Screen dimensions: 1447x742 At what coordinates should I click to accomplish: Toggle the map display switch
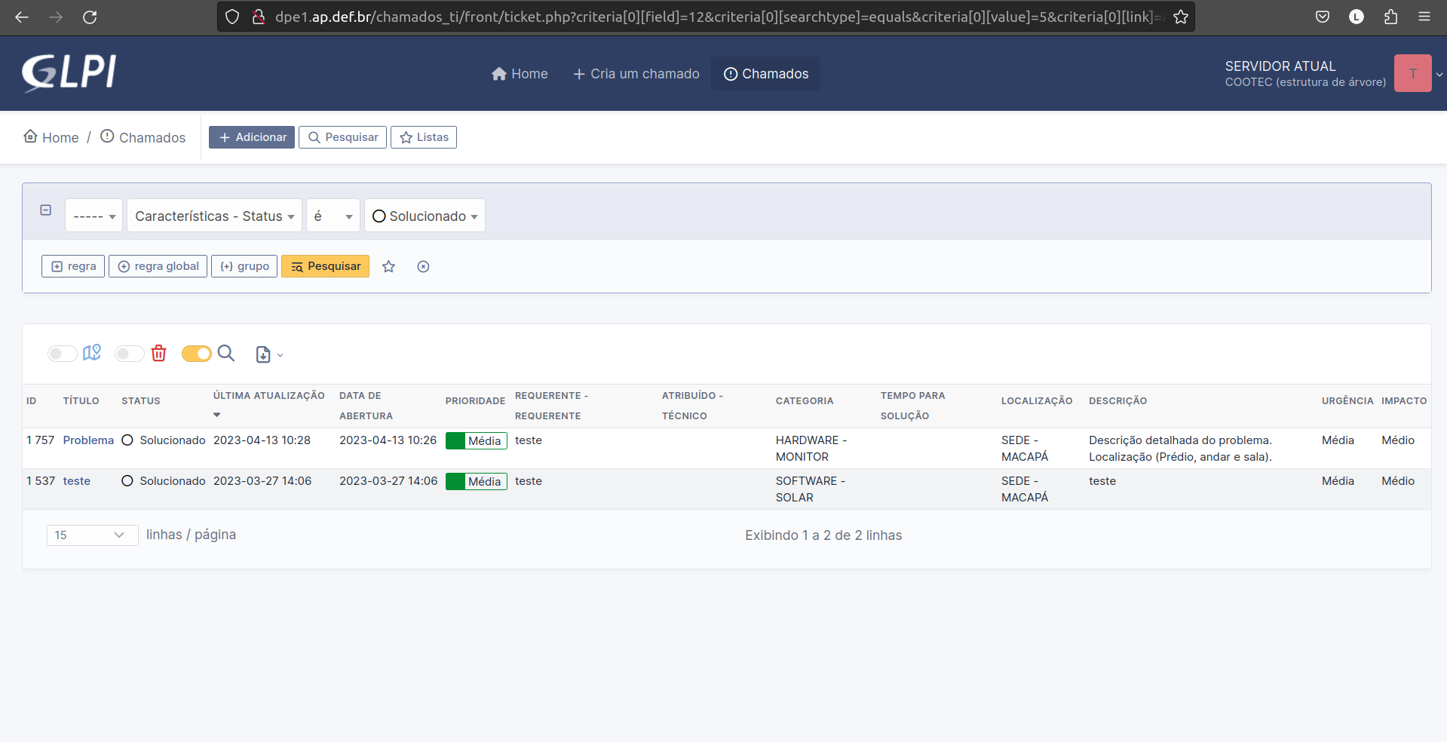(62, 354)
